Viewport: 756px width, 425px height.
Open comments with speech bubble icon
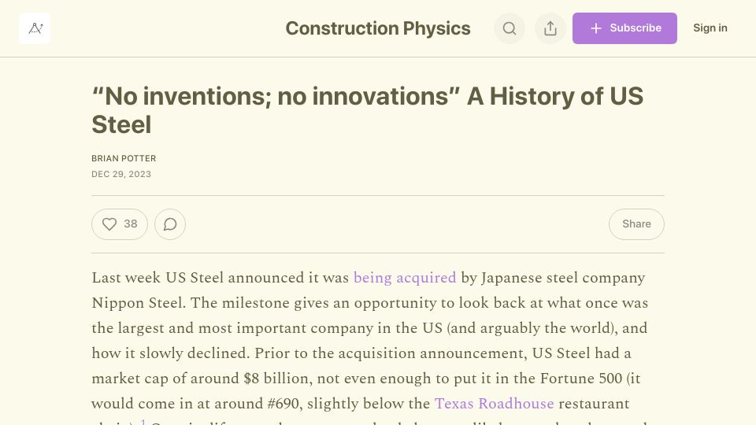(x=170, y=224)
